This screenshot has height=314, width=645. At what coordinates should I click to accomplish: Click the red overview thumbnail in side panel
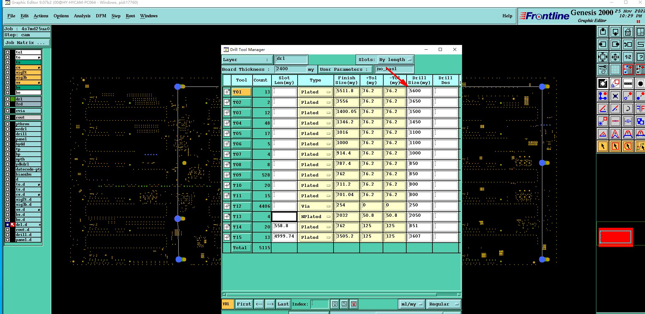point(616,237)
